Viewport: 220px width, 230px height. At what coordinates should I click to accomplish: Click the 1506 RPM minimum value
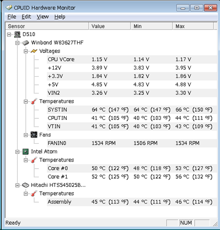point(146,143)
